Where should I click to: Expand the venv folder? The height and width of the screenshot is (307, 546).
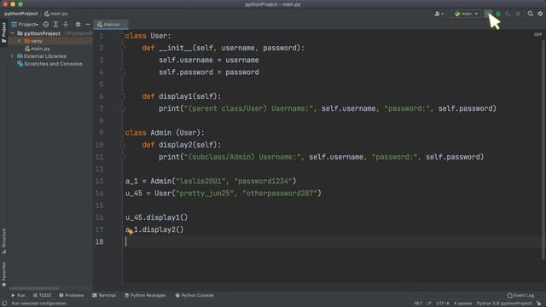pos(19,41)
